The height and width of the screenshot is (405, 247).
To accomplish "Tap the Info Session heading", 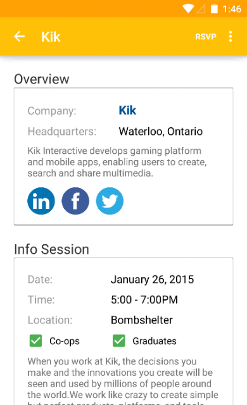I will [x=51, y=249].
